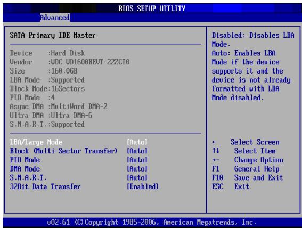Click the PIO Mode :4 info line
Image resolution: width=302 pixels, height=228 pixels.
coord(32,97)
